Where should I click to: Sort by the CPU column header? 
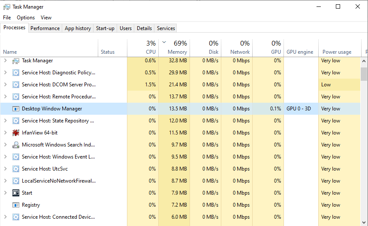click(143, 48)
